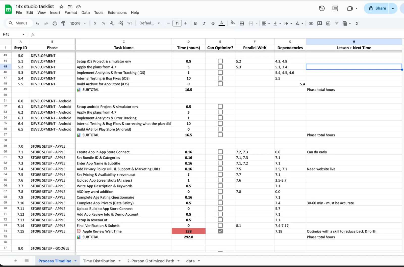Image resolution: width=404 pixels, height=267 pixels.
Task: Check Can Optimize for Setup in revenuCat
Action: (220, 220)
